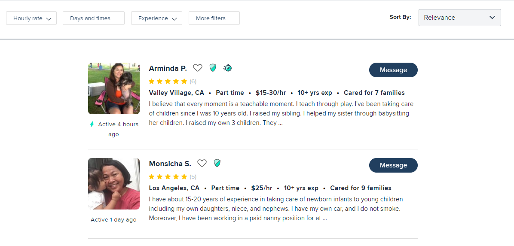
Task: Open Arminda P.'s profile name link
Action: (x=168, y=68)
